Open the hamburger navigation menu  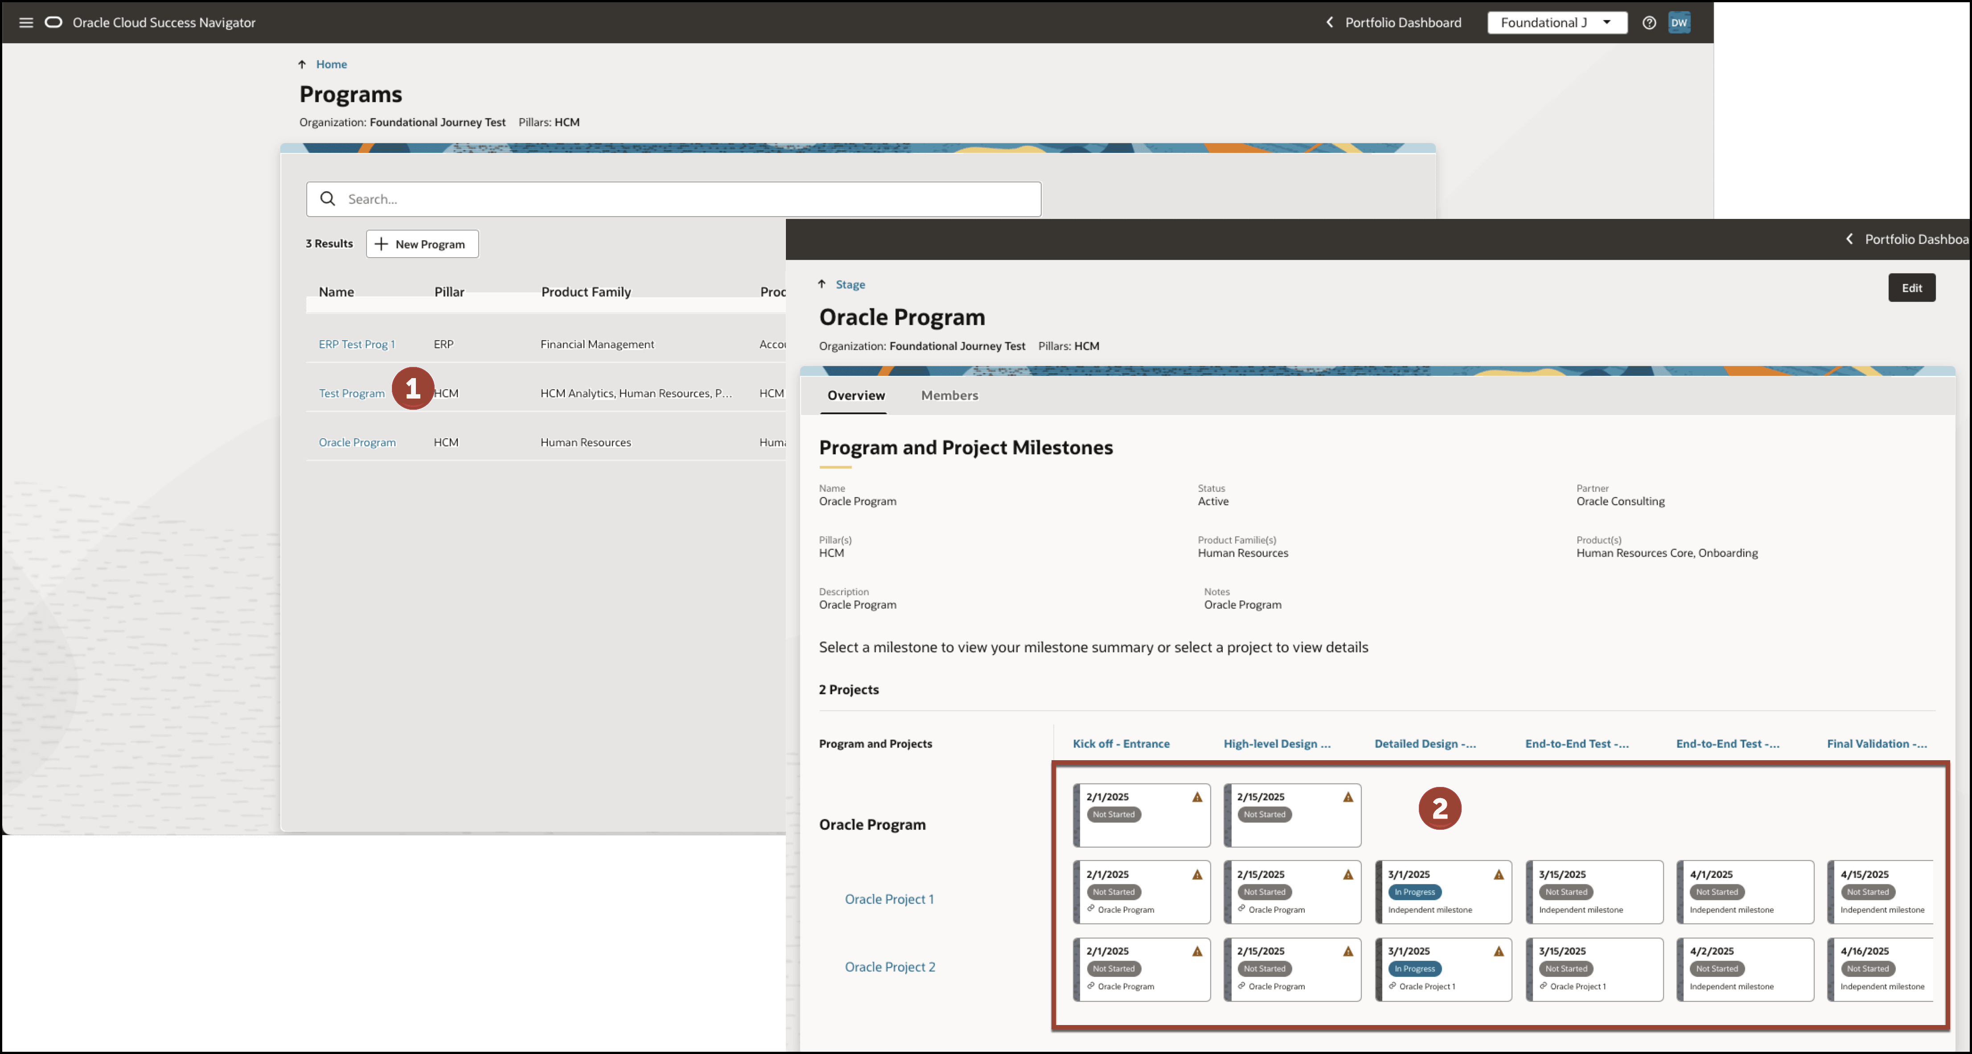pos(25,22)
